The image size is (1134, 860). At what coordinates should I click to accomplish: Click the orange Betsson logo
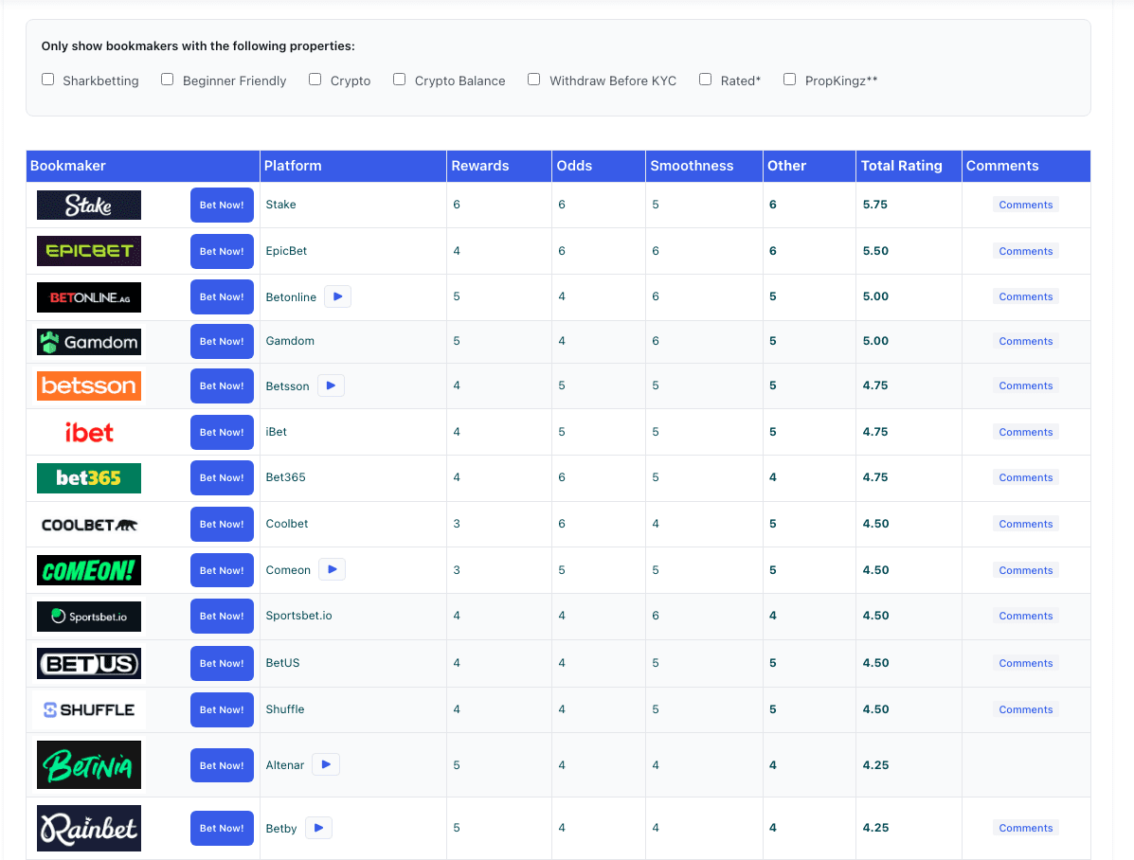point(89,385)
